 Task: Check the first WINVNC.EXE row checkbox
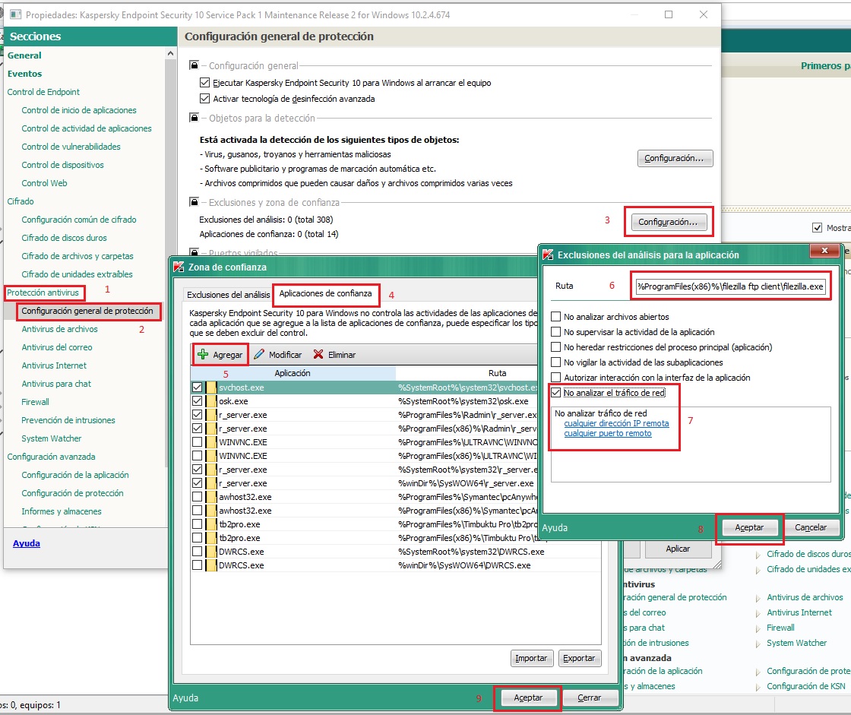pyautogui.click(x=197, y=442)
